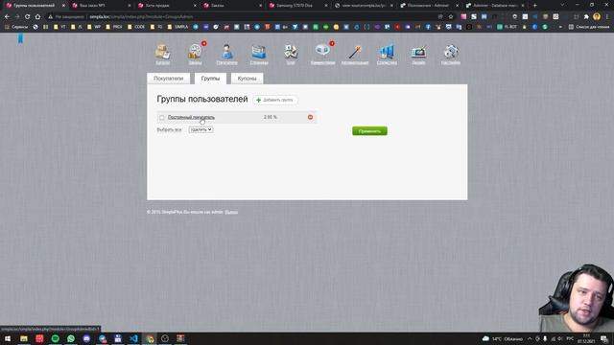Image resolution: width=614 pixels, height=345 pixels.
Task: Reload the page
Action: pyautogui.click(x=27, y=17)
